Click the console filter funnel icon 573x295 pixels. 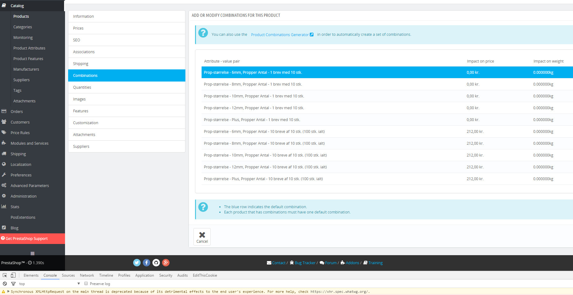[13, 284]
